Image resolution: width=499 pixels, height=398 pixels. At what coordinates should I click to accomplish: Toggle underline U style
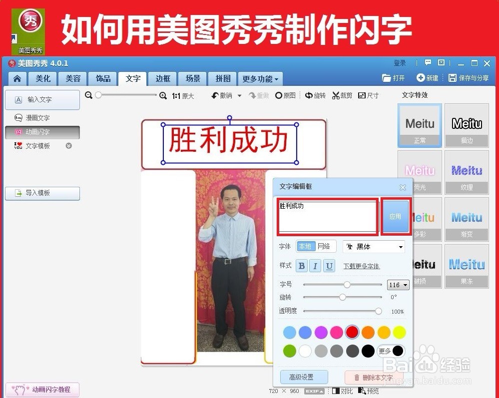click(x=329, y=266)
